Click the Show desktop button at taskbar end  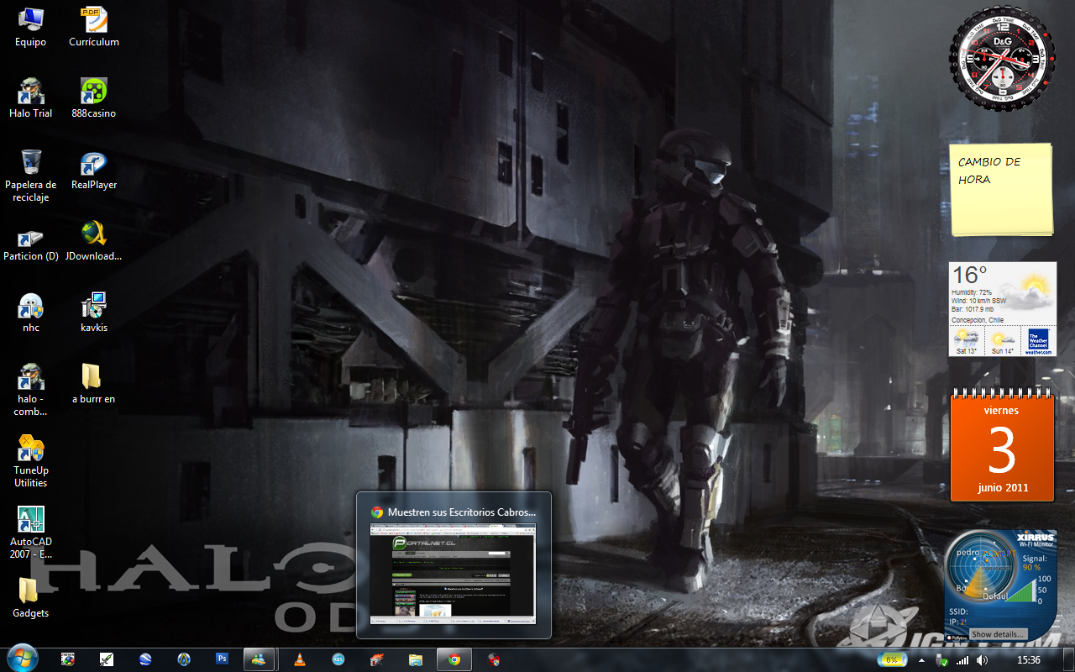1068,660
